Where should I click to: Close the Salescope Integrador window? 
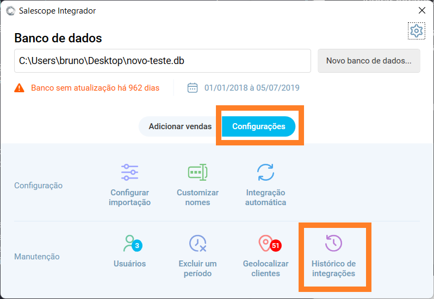click(x=422, y=10)
